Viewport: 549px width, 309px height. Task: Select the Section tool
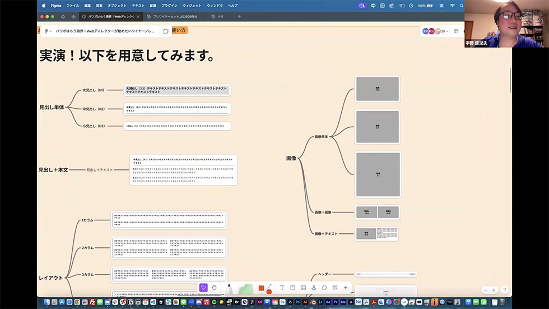tap(292, 288)
